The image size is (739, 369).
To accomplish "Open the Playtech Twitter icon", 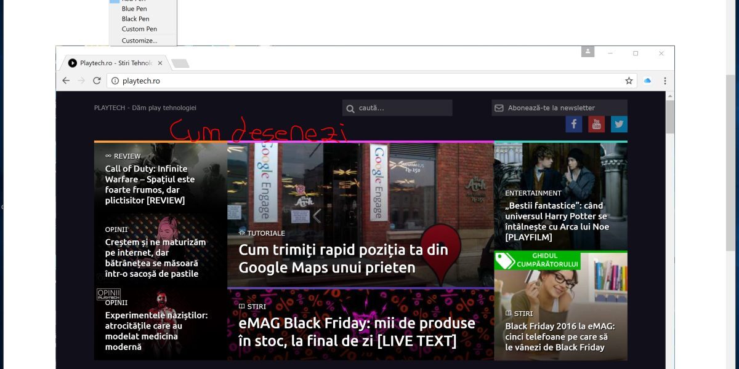I will (619, 124).
